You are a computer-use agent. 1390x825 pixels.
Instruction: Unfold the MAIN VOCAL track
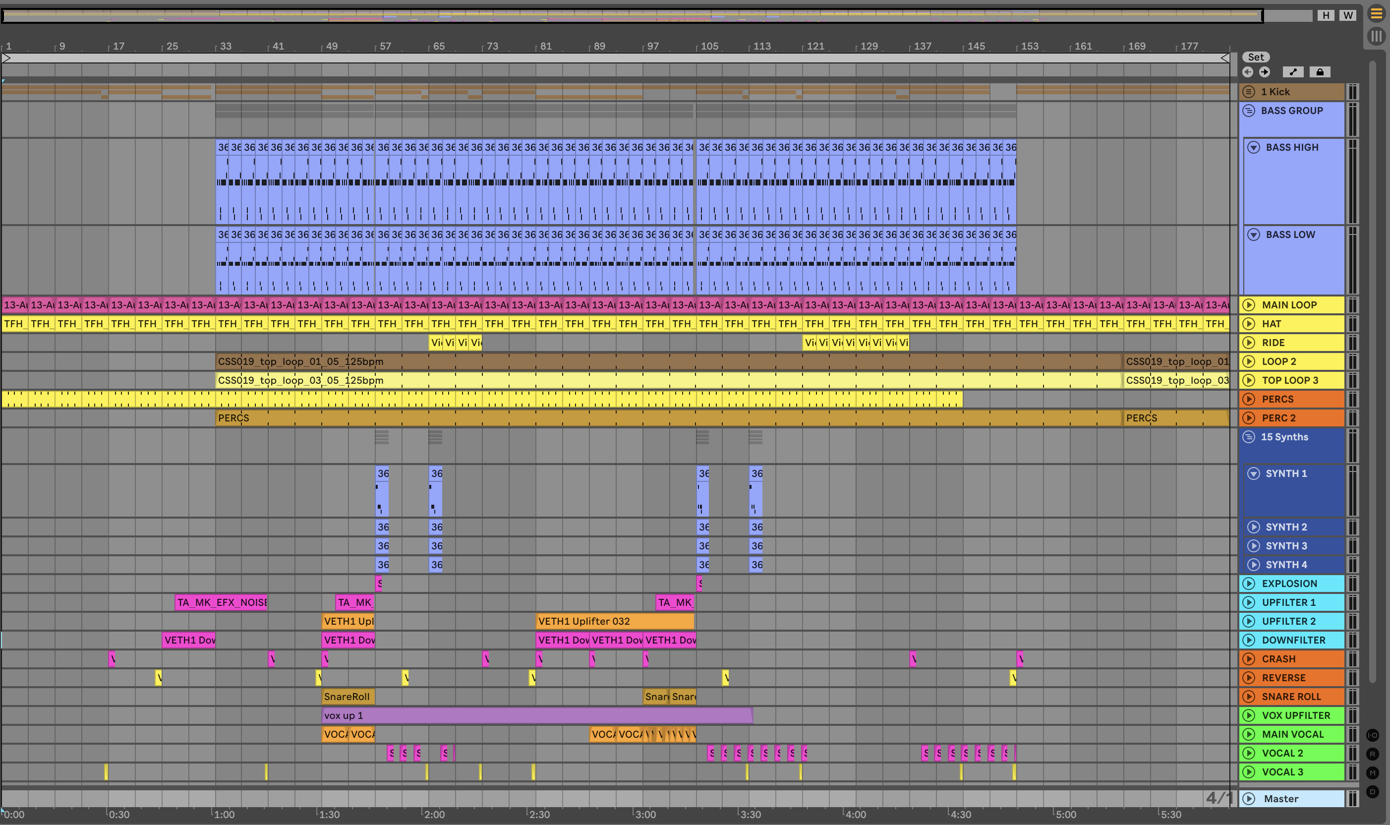click(x=1249, y=734)
